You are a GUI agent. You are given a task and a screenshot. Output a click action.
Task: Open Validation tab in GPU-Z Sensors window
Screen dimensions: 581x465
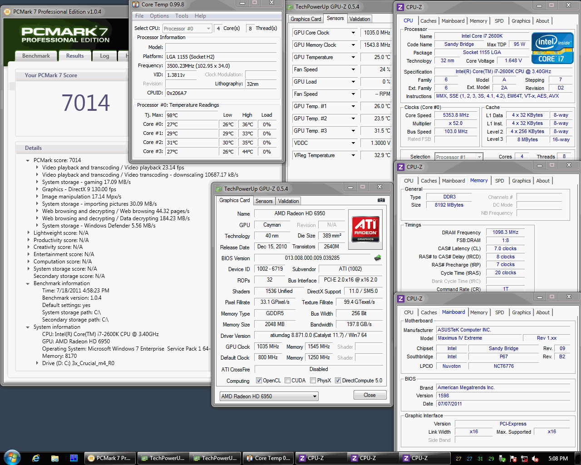tap(360, 19)
